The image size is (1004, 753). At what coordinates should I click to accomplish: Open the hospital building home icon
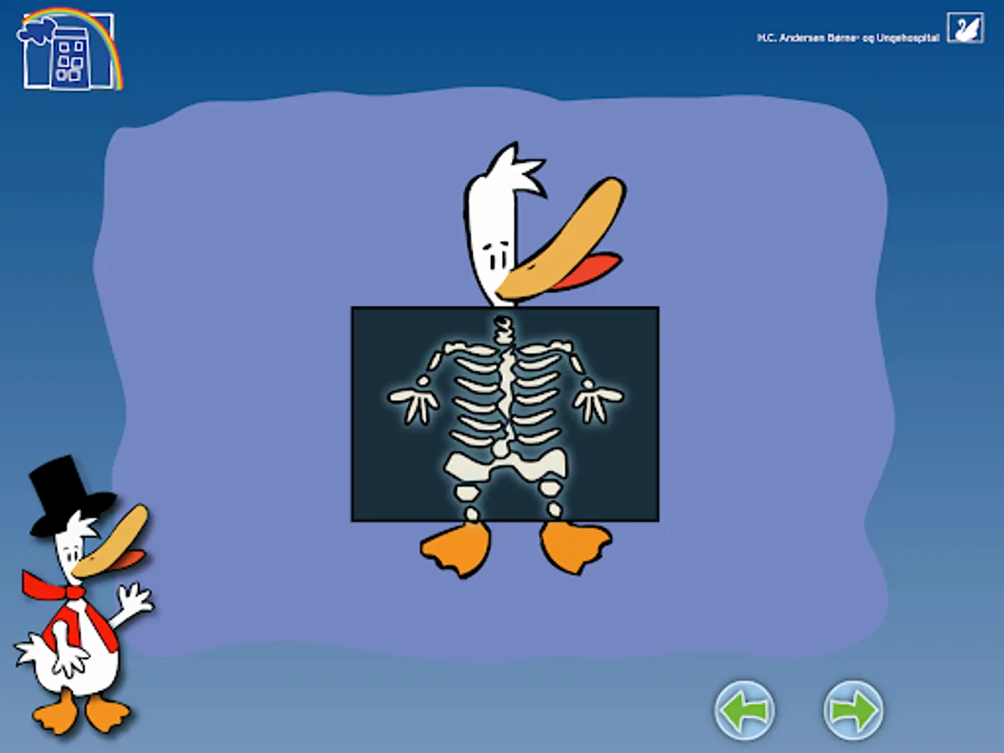click(70, 49)
